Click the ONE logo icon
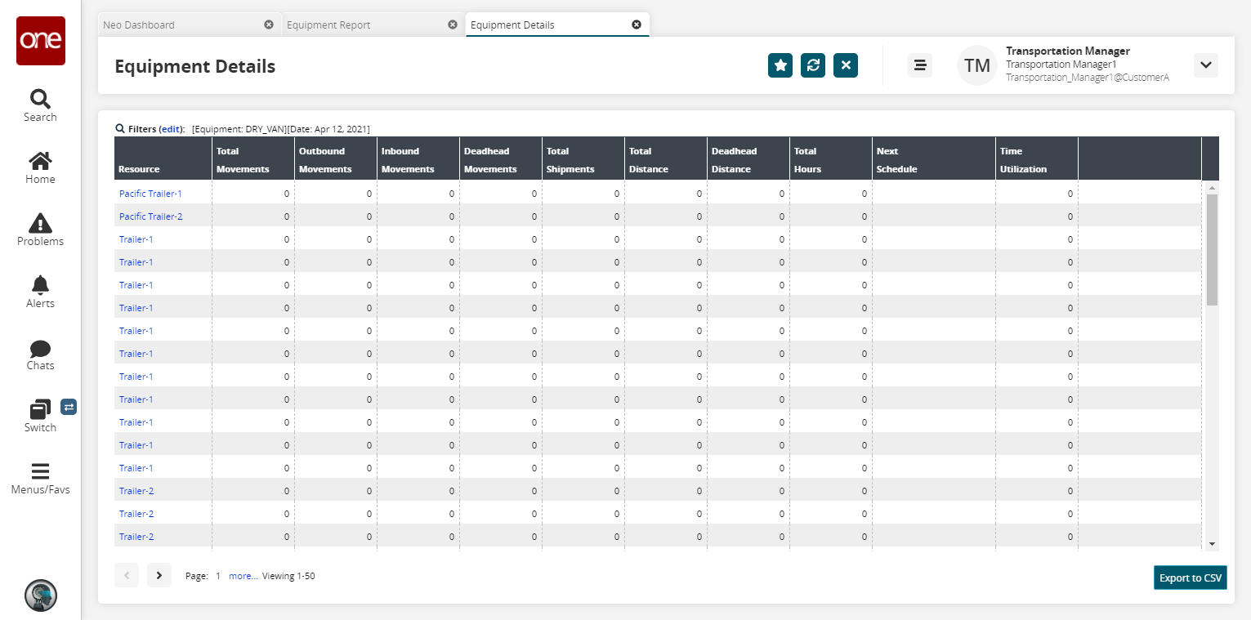The width and height of the screenshot is (1251, 620). [40, 41]
